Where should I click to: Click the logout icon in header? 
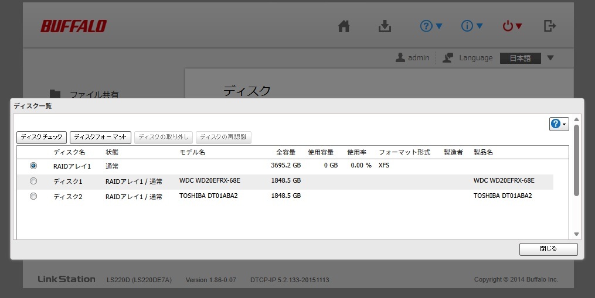(549, 26)
